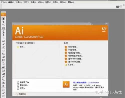Image resolution: width=125 pixels, height=98 pixels.
Task: Open the 滤镜(L) menu
Action: pyautogui.click(x=41, y=2)
